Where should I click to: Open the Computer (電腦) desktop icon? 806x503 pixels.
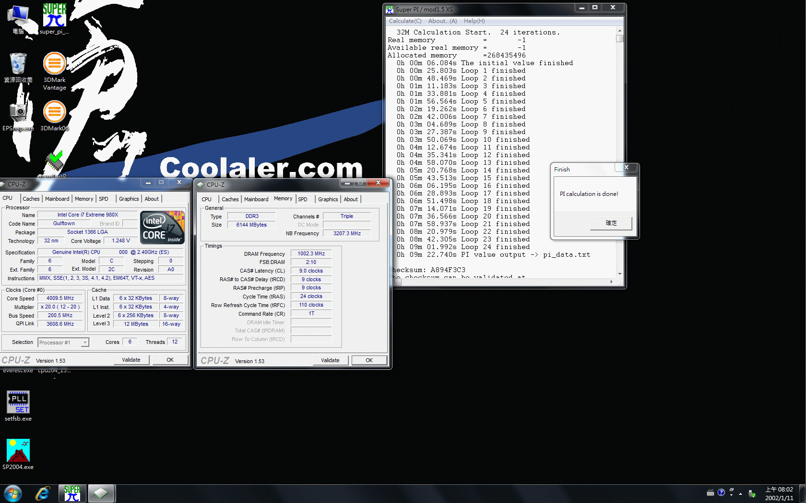pyautogui.click(x=18, y=19)
